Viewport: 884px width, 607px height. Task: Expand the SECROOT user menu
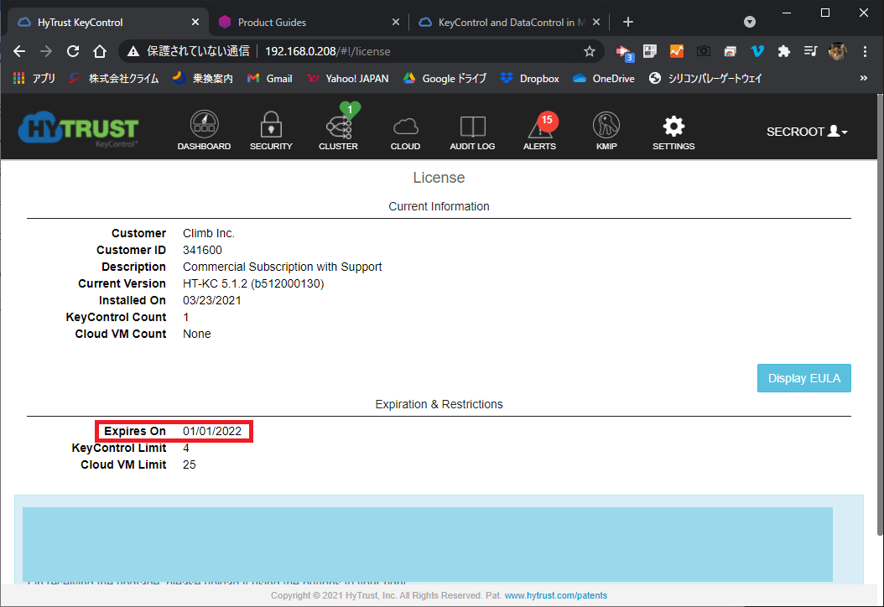[x=807, y=132]
